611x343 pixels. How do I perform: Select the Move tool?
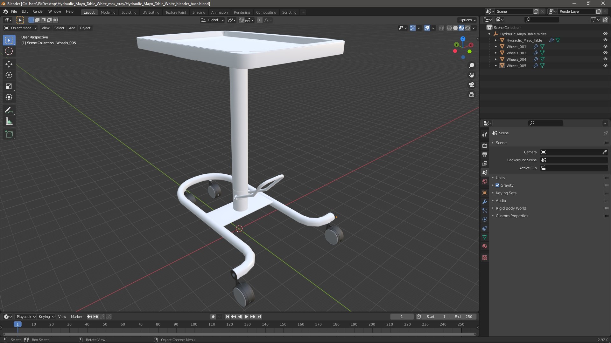click(9, 64)
